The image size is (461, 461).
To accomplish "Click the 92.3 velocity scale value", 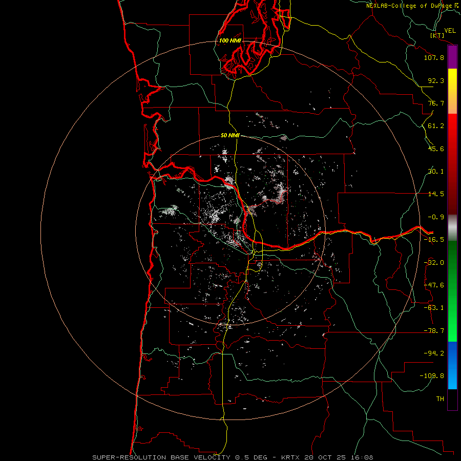I will pos(436,80).
